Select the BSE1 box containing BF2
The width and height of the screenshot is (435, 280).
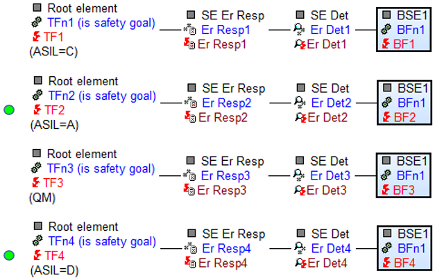404,103
